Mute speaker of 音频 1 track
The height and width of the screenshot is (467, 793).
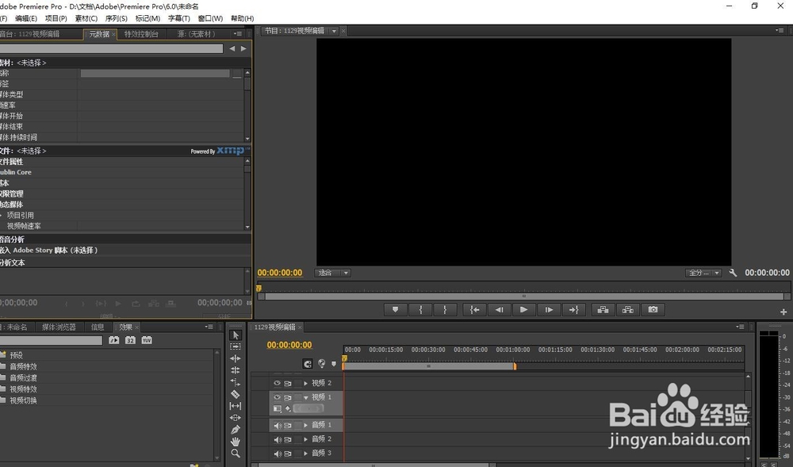click(277, 426)
